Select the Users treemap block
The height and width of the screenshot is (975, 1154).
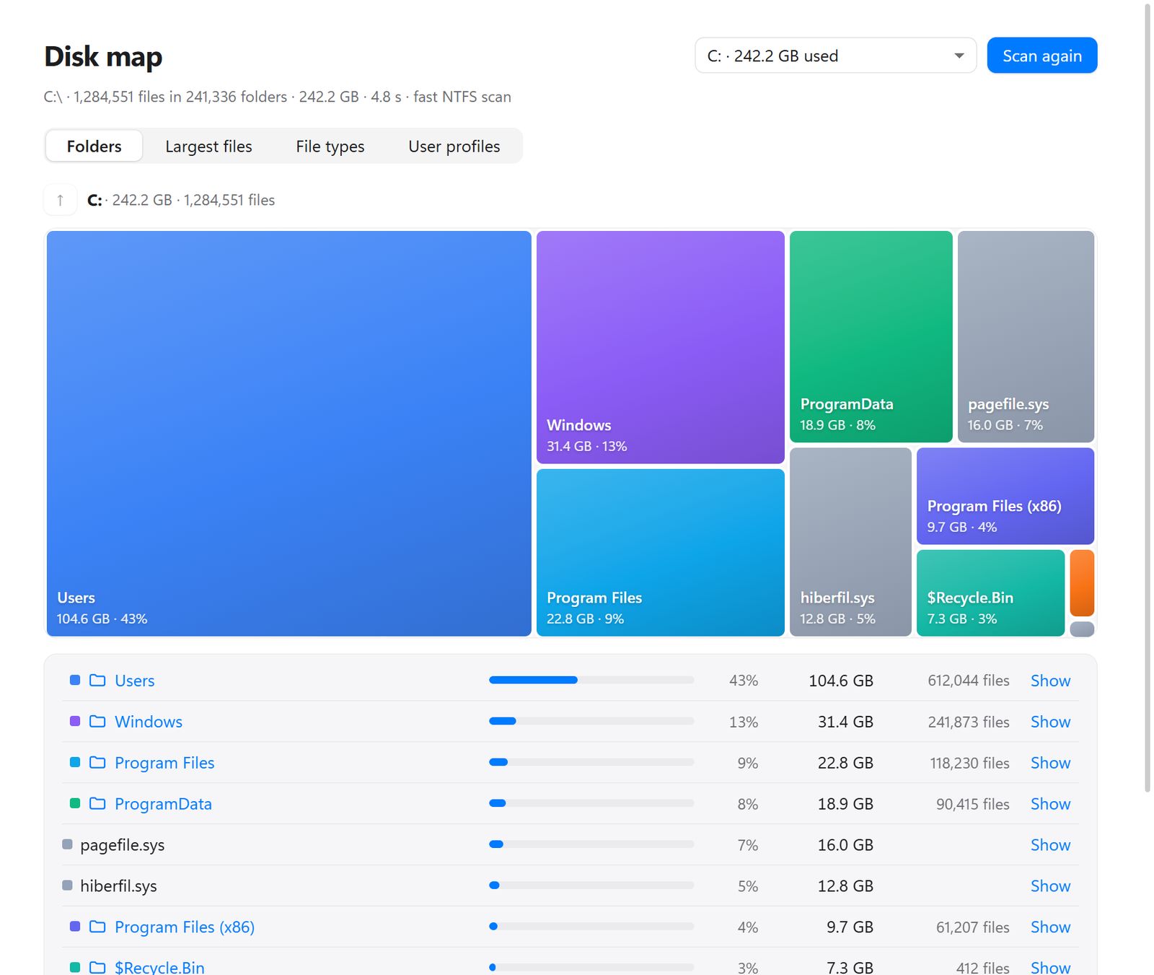(289, 434)
